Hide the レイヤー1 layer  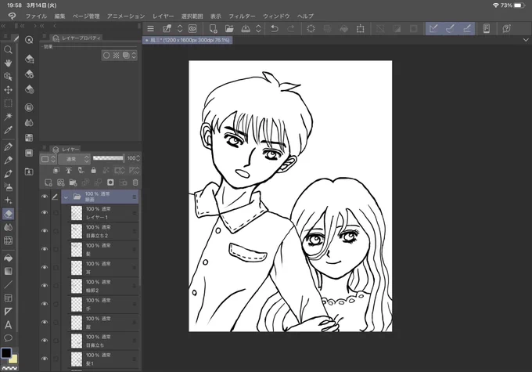pos(45,213)
